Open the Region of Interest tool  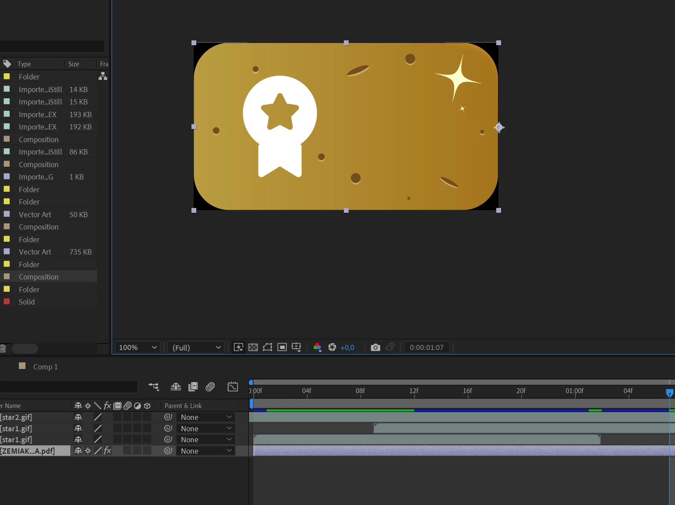click(282, 347)
